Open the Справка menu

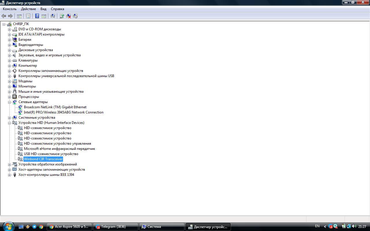click(x=58, y=9)
